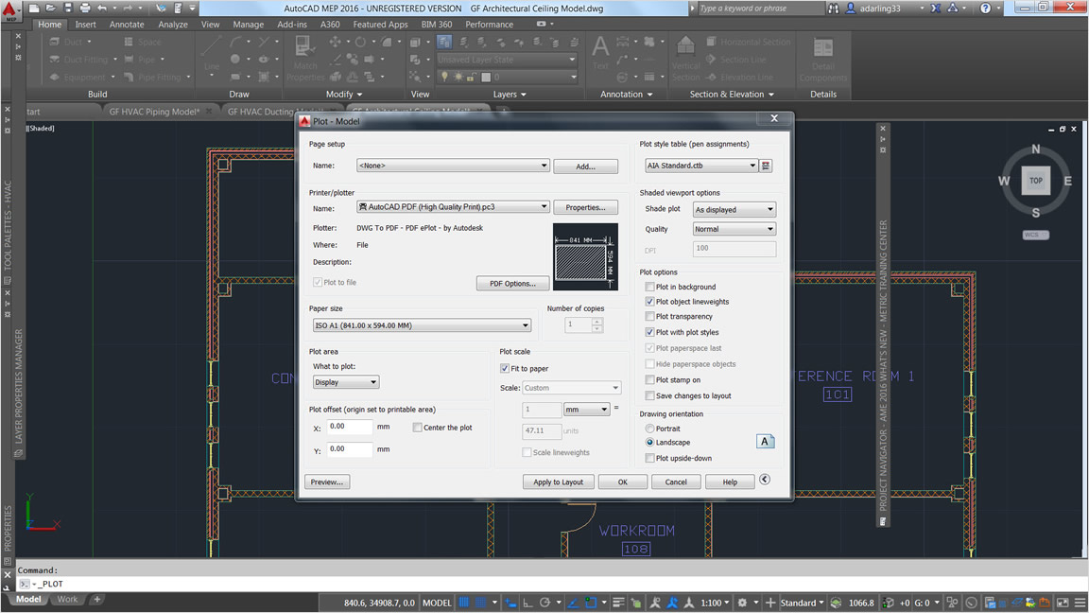
Task: Click the landscape orientation preview icon
Action: pyautogui.click(x=765, y=442)
